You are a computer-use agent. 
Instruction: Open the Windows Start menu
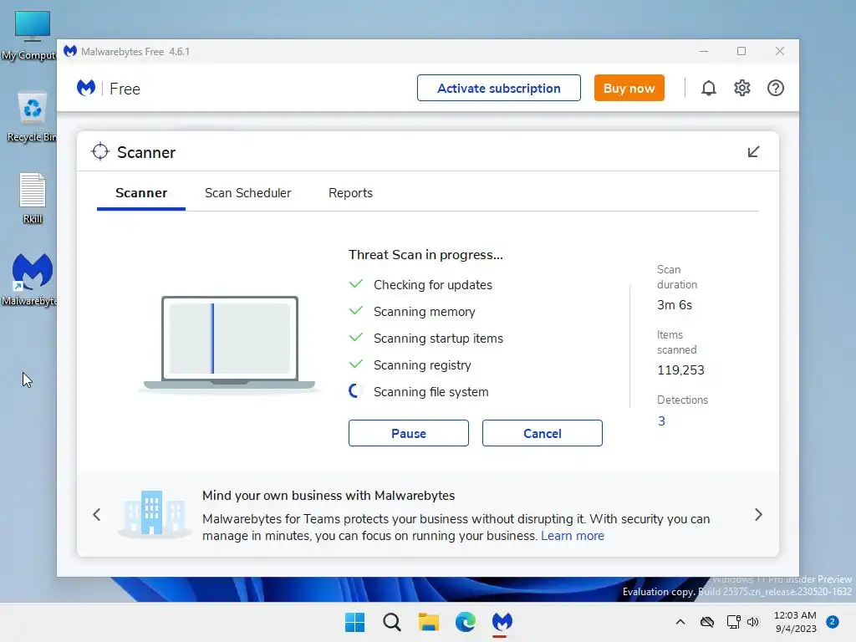pyautogui.click(x=354, y=622)
